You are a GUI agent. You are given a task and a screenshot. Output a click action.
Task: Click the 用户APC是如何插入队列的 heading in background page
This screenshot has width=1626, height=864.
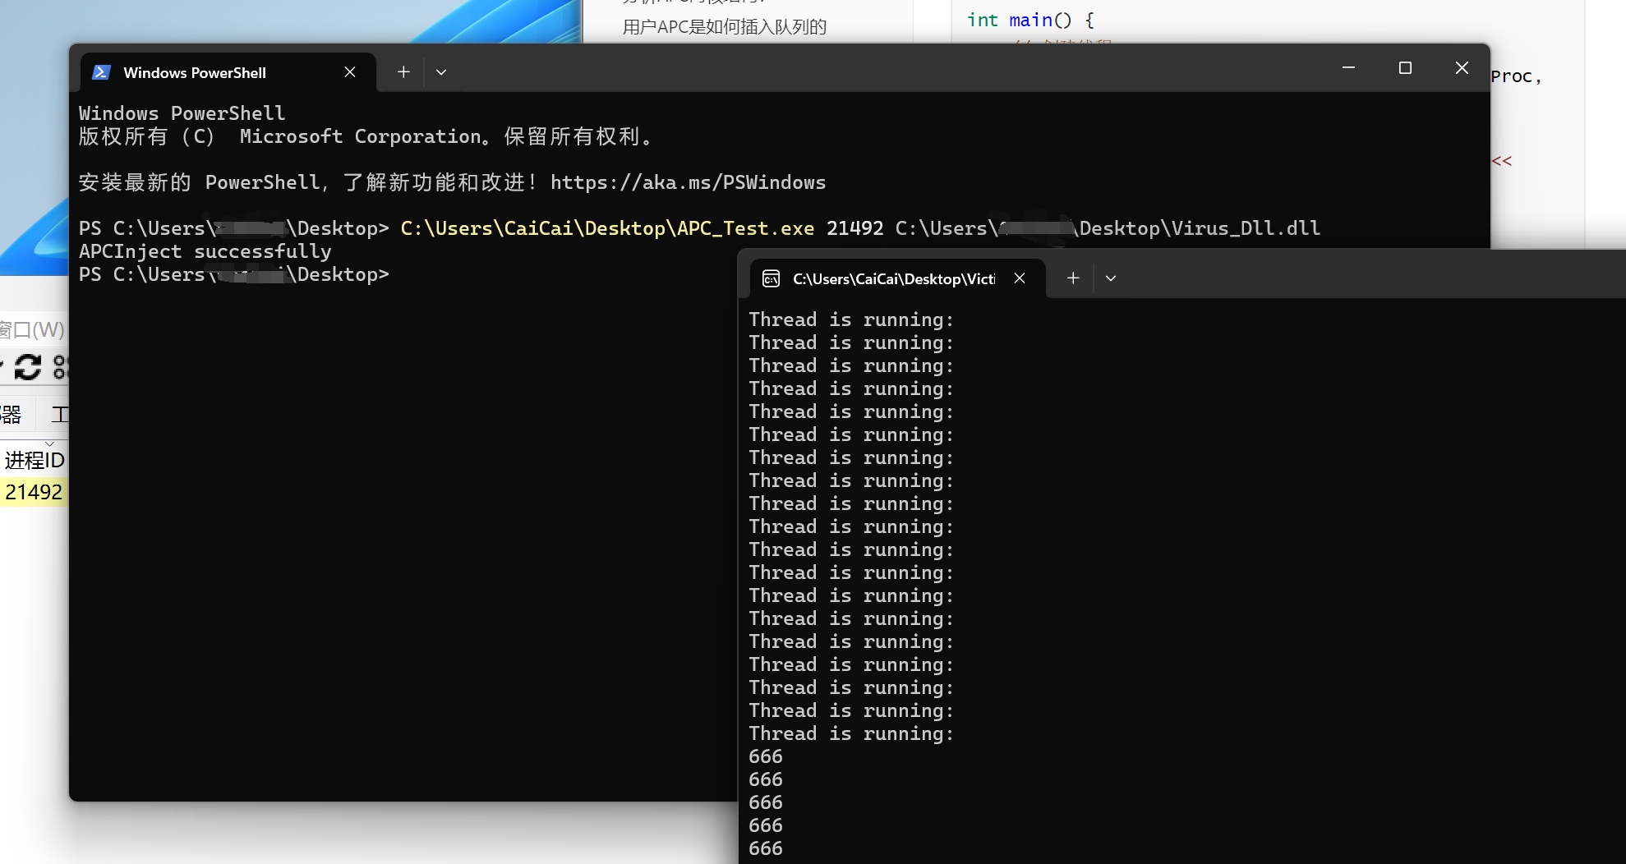(x=724, y=27)
